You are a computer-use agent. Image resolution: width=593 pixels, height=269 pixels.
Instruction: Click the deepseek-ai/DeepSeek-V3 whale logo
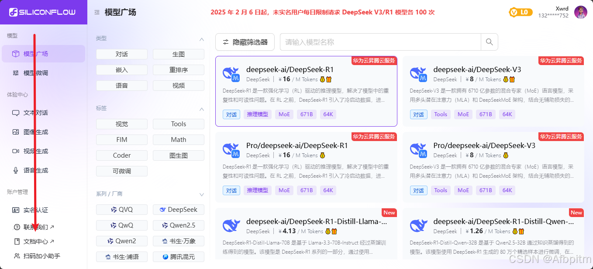pos(418,74)
